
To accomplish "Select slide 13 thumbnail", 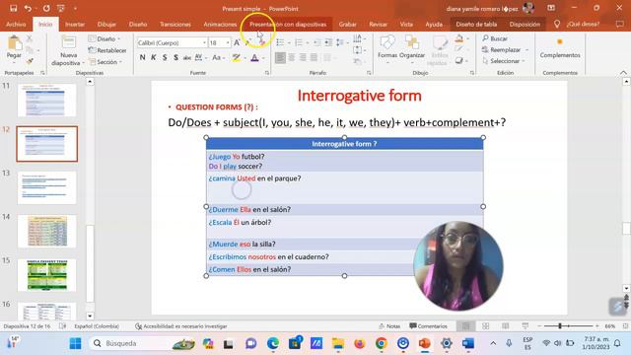I will [47, 187].
